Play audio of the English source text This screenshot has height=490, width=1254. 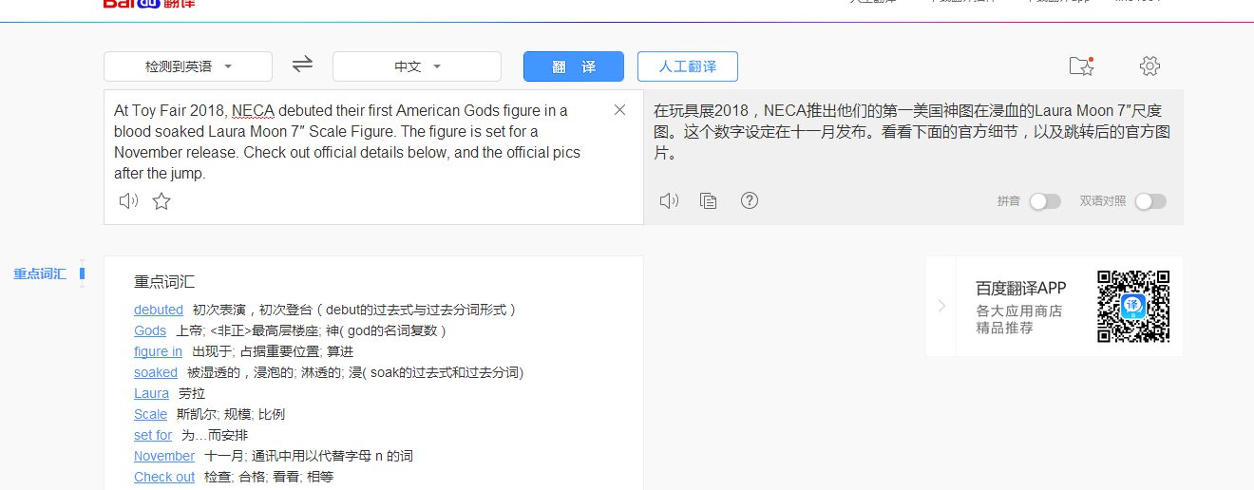(x=128, y=200)
